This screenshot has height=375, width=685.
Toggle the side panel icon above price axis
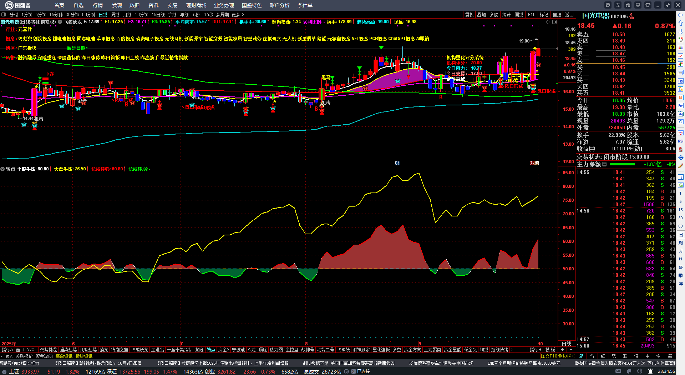click(x=554, y=22)
